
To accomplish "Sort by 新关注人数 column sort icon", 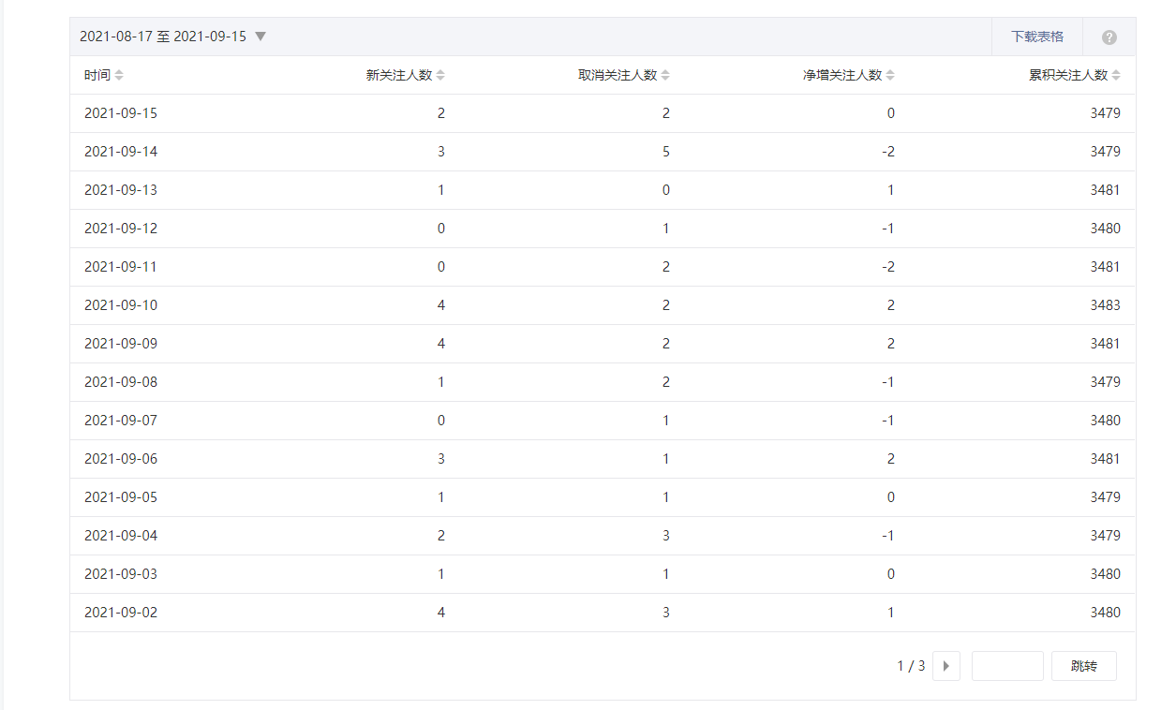I will click(440, 75).
